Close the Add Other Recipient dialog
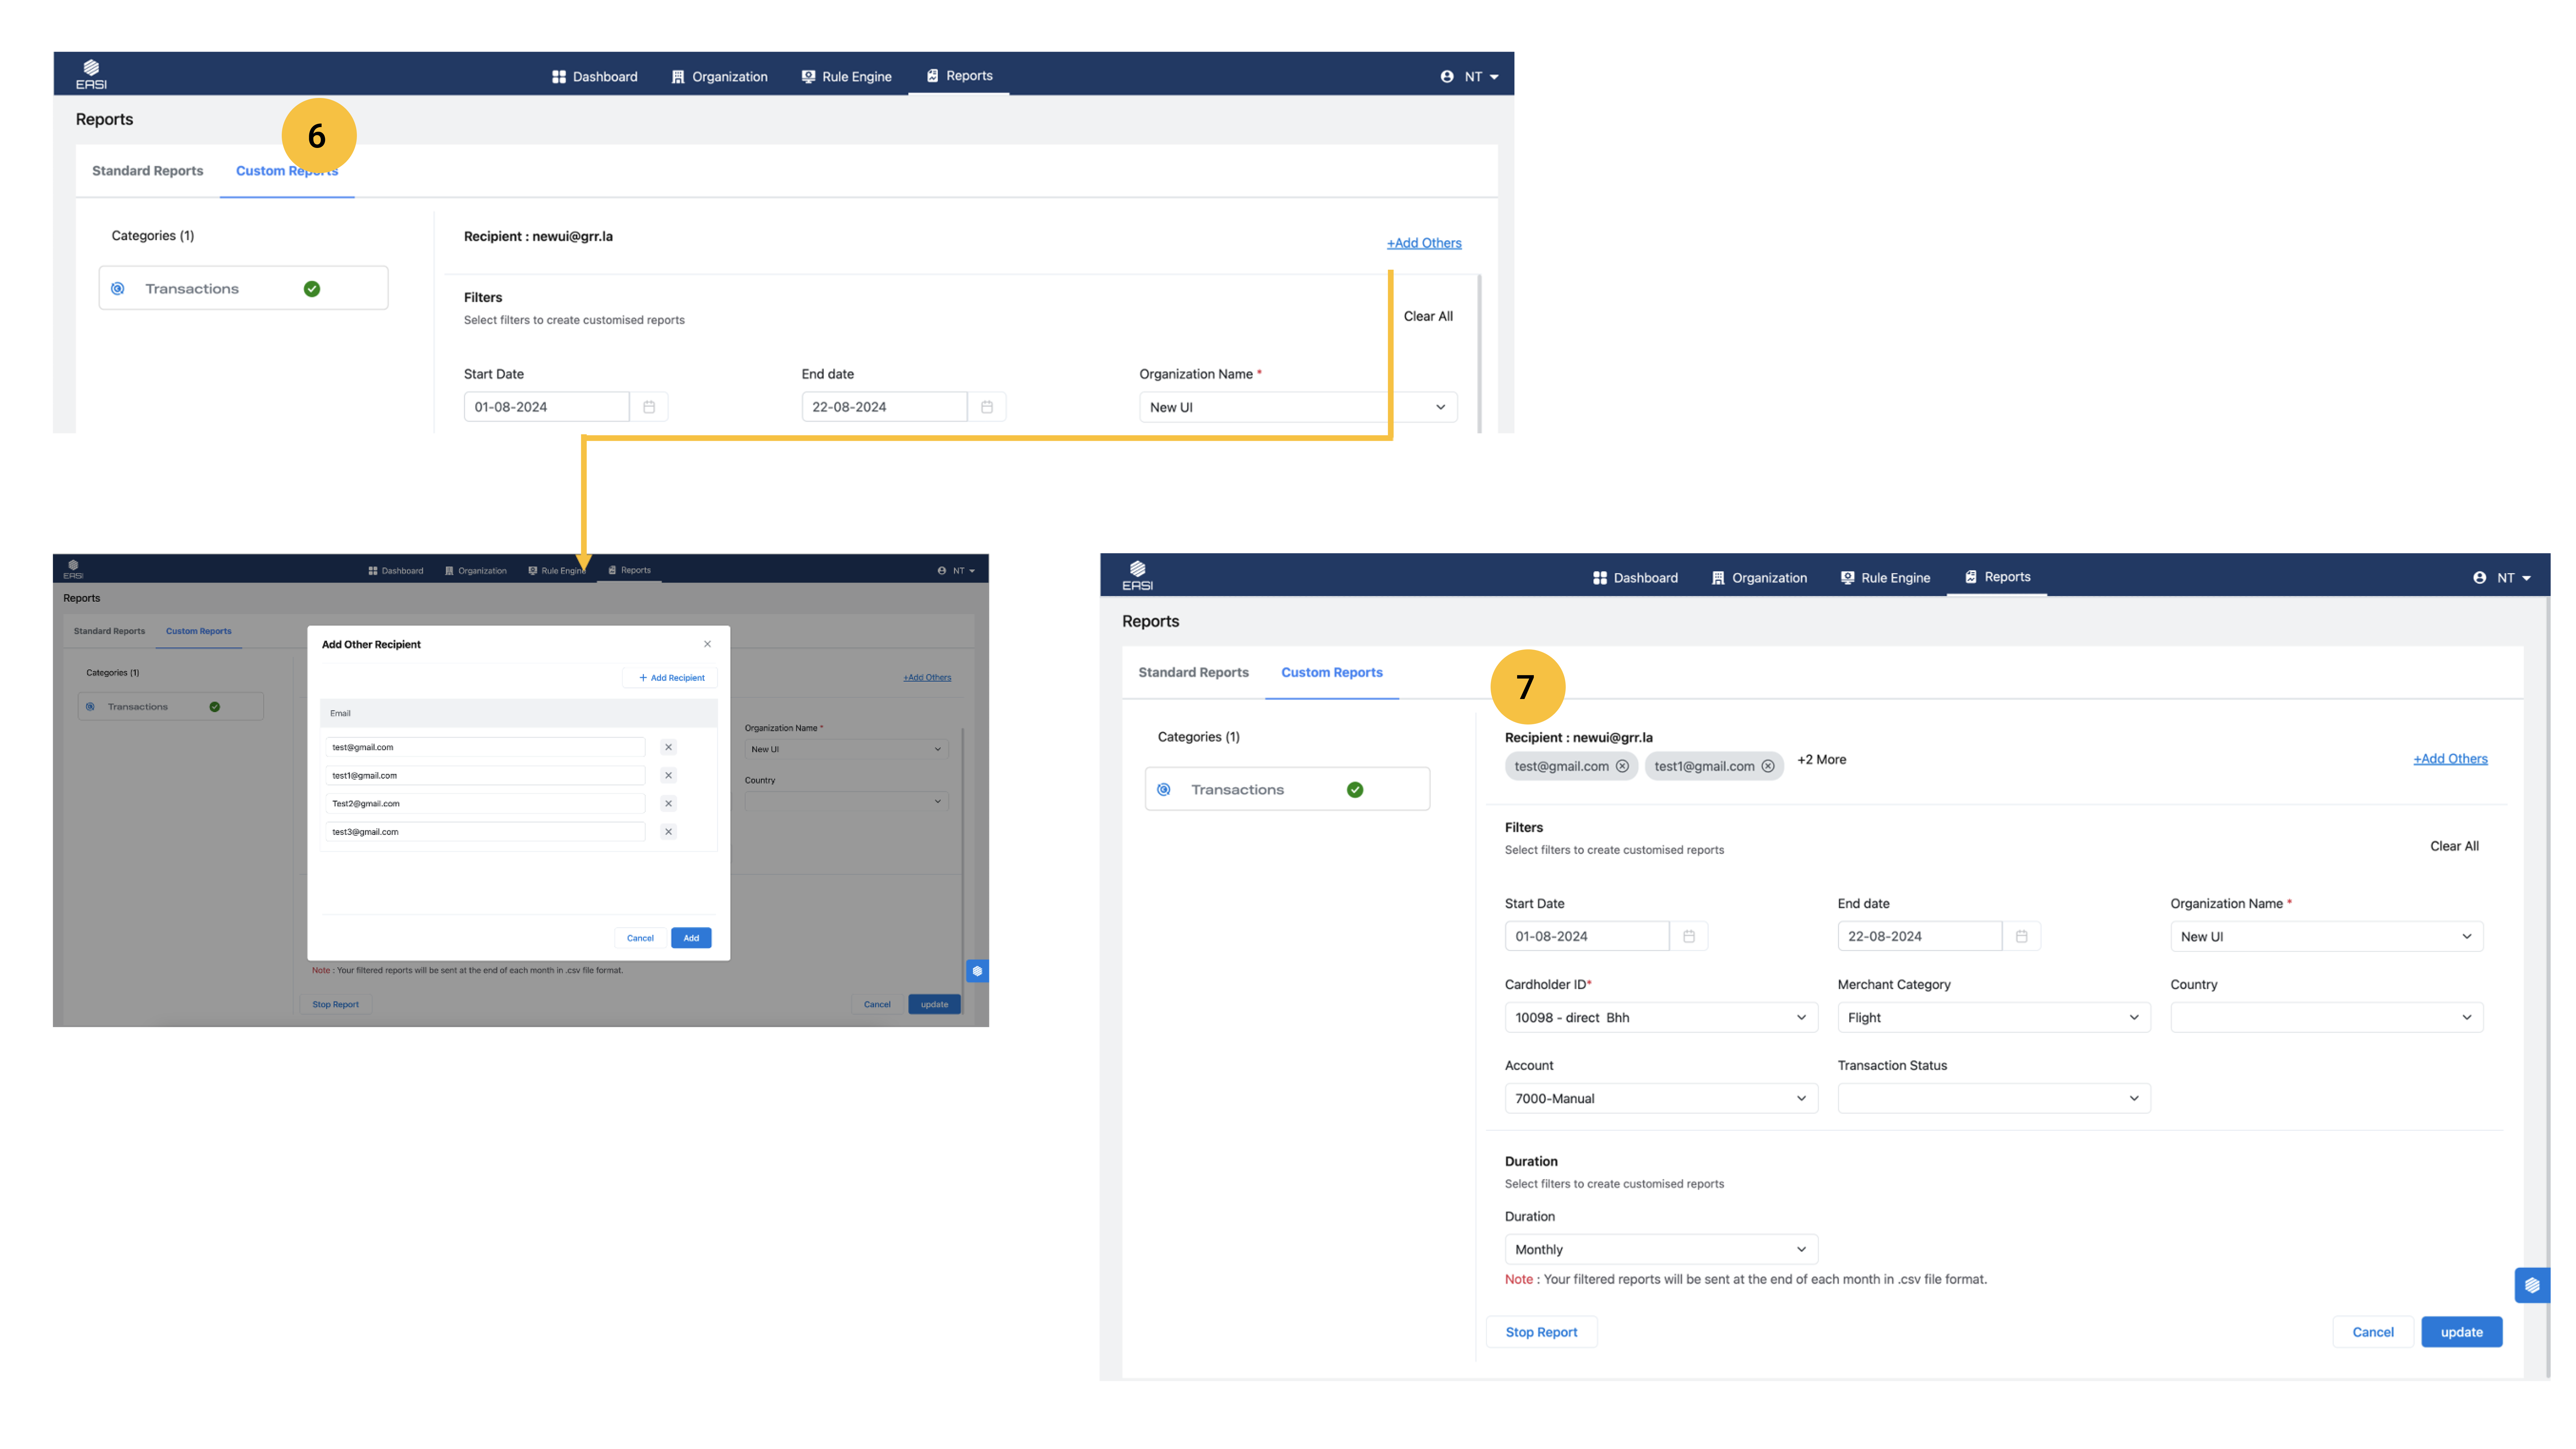The image size is (2576, 1449). [707, 644]
